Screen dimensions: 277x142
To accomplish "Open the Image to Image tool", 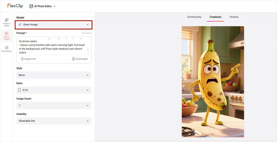I will click(6, 22).
